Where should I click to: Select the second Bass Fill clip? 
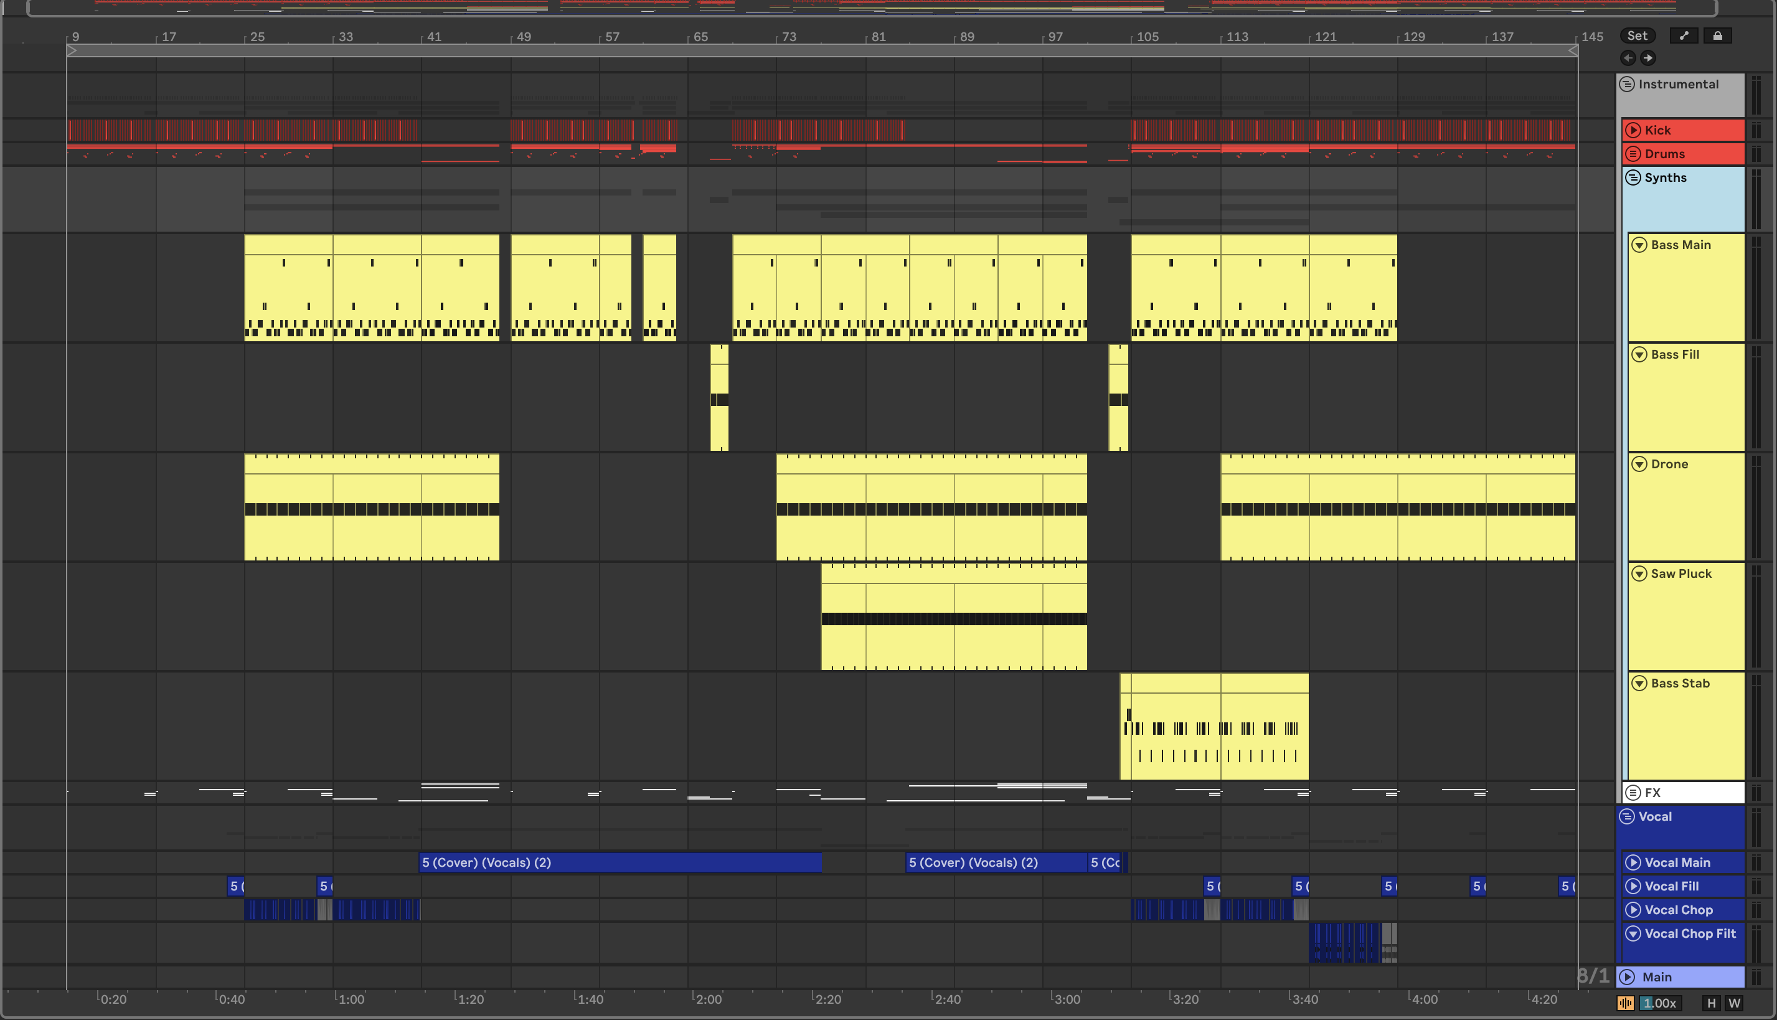(1119, 397)
